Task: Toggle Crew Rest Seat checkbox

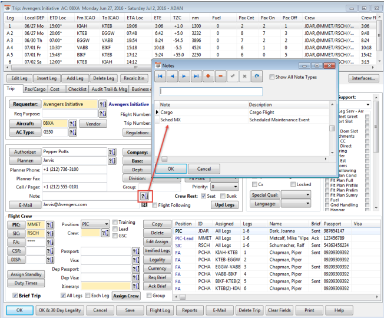Action: tap(203, 196)
